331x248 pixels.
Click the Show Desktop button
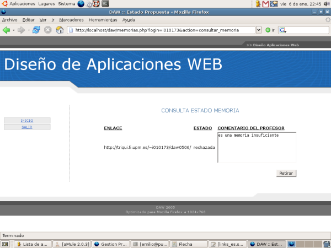click(x=5, y=244)
